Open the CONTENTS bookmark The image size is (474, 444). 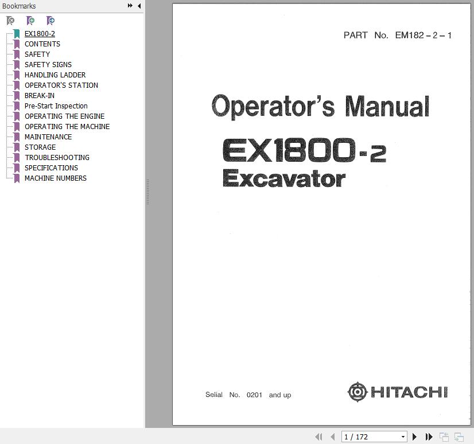pos(42,44)
